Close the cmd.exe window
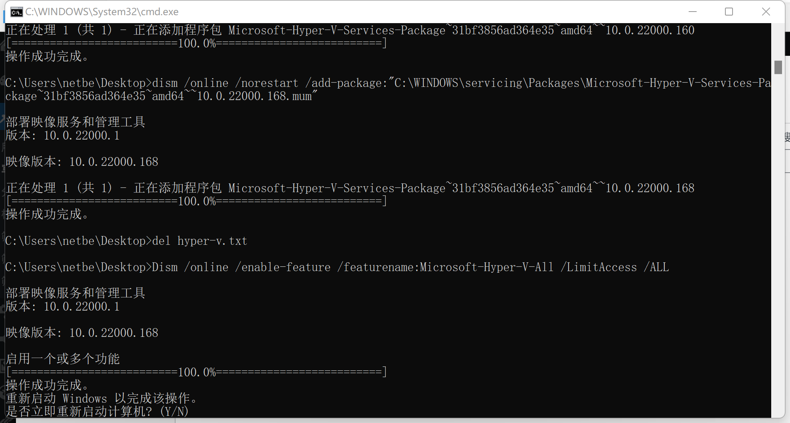 (766, 12)
